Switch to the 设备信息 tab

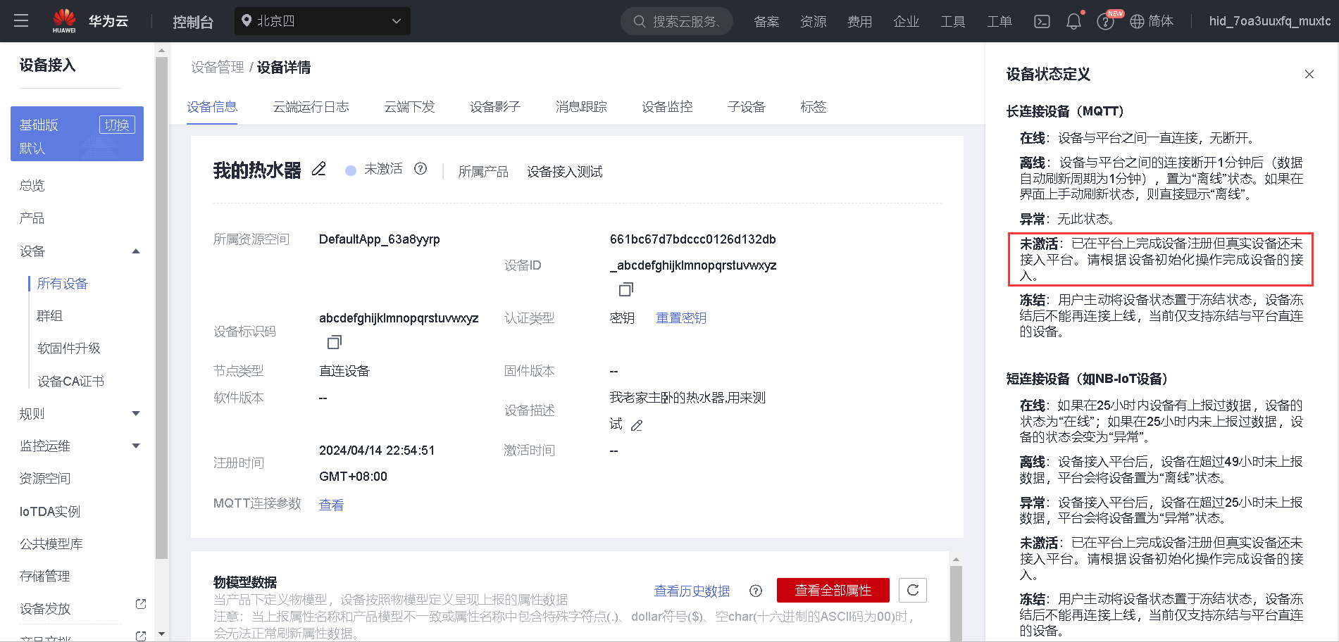(212, 107)
